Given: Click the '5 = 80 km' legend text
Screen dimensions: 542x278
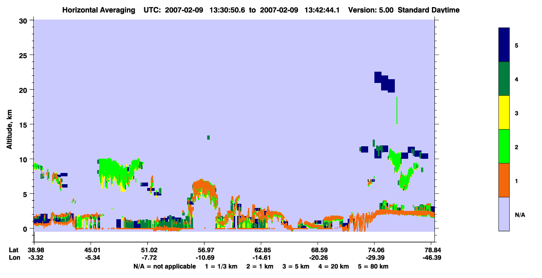Looking at the screenshot, I should coord(374,266).
